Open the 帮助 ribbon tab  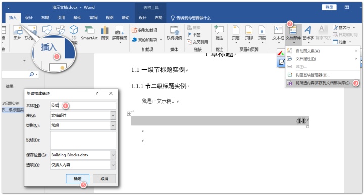coord(125,18)
